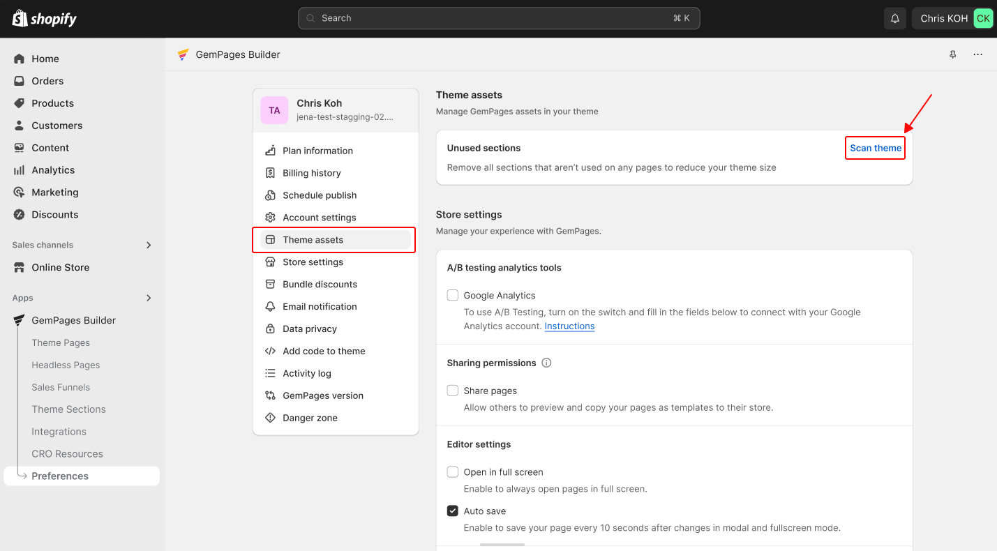
Task: Tick the Open in full screen checkbox
Action: [453, 472]
